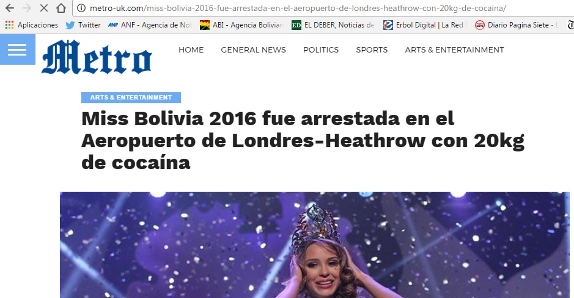574x298 pixels.
Task: Click the blue ARTS & ENTERTAINMENT category tag
Action: point(131,98)
